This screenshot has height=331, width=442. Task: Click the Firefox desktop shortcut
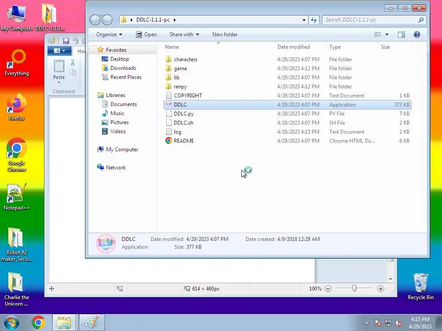pos(17,107)
